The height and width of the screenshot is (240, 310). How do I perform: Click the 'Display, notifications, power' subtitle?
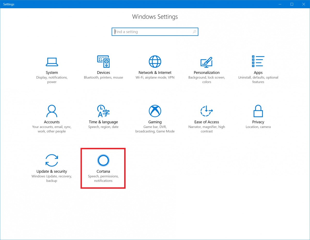pos(52,80)
